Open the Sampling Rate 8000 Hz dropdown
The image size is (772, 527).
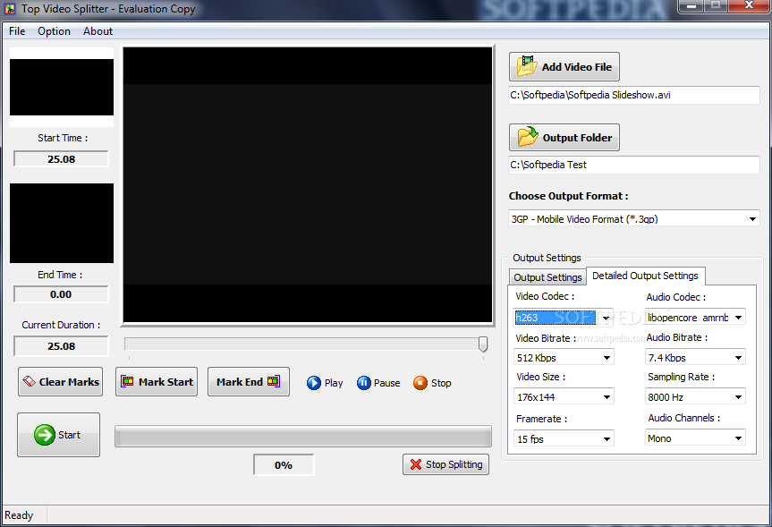tap(738, 397)
